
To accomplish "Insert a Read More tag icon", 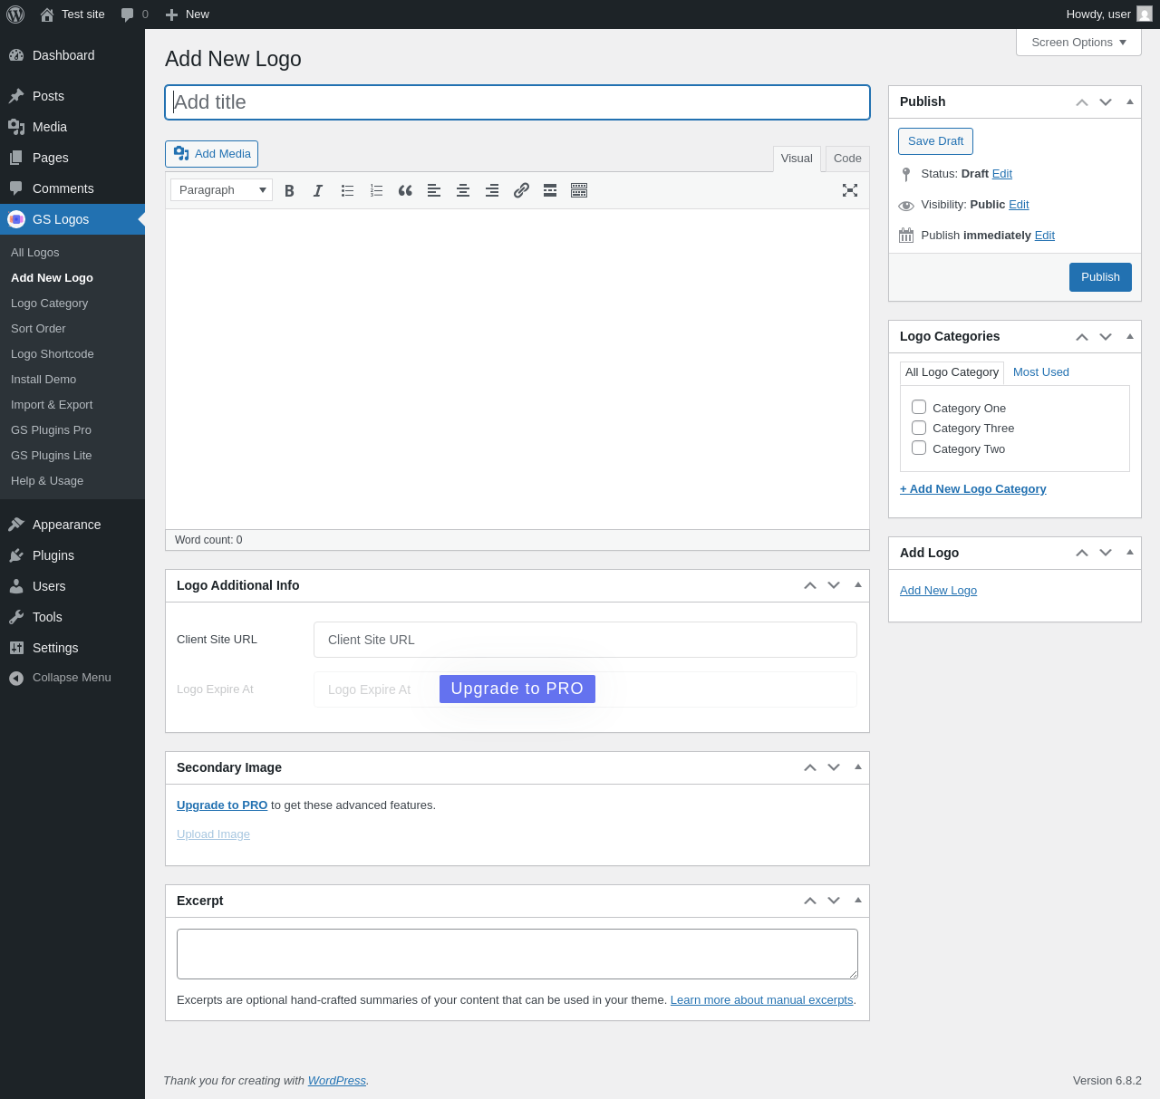I will point(550,190).
